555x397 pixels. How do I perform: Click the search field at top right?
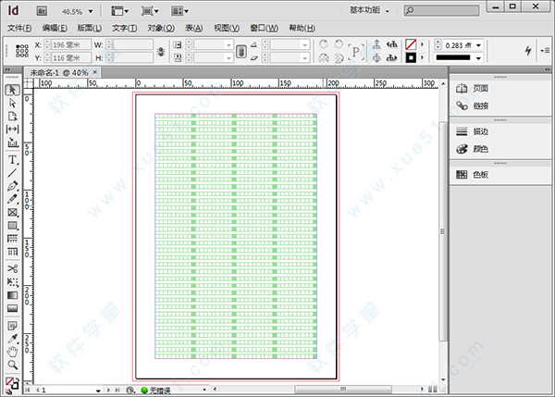[x=441, y=10]
